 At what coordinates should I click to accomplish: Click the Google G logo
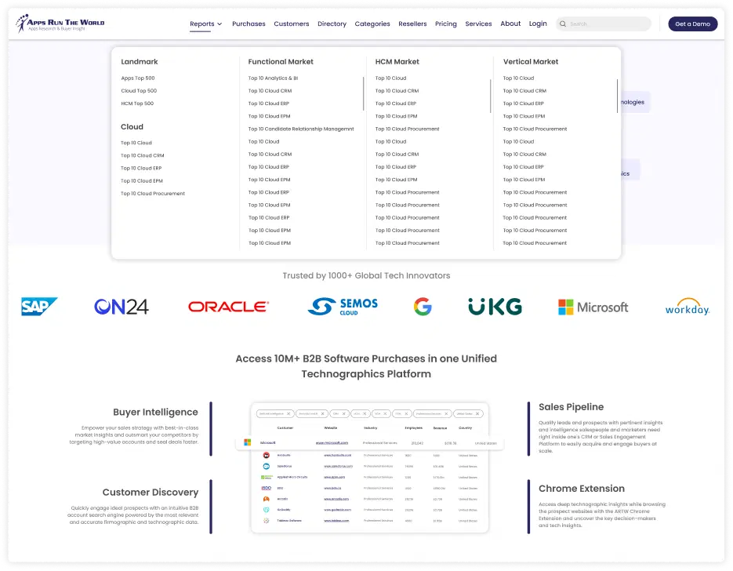[423, 307]
